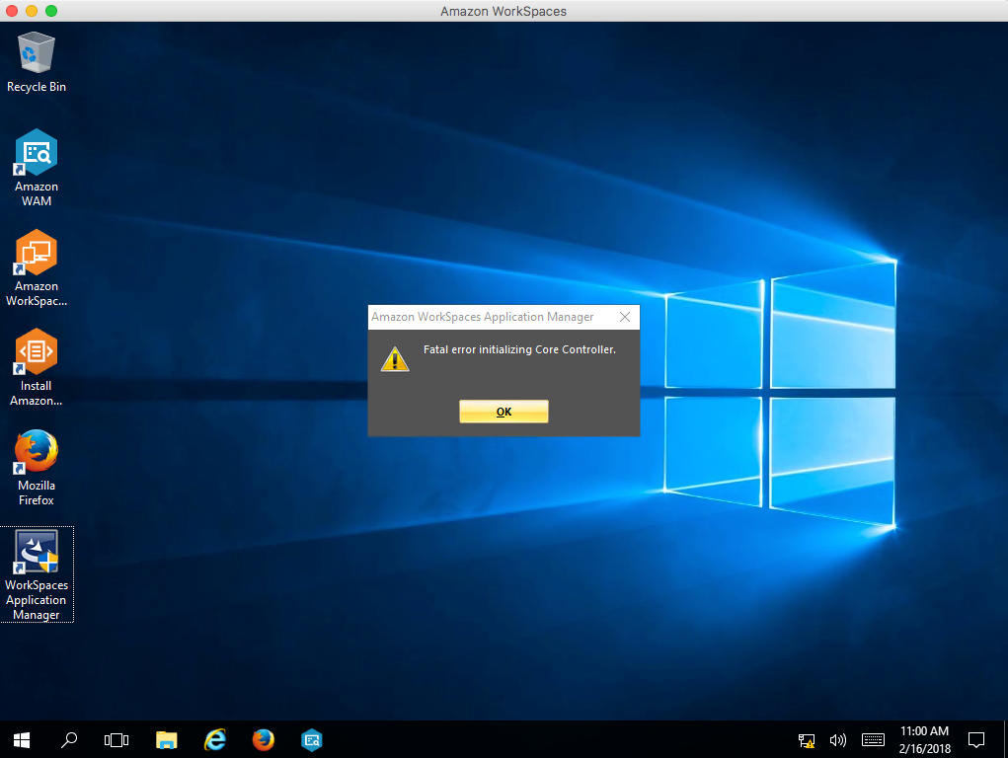The height and width of the screenshot is (758, 1008).
Task: Open Windows search from the taskbar
Action: pyautogui.click(x=69, y=739)
